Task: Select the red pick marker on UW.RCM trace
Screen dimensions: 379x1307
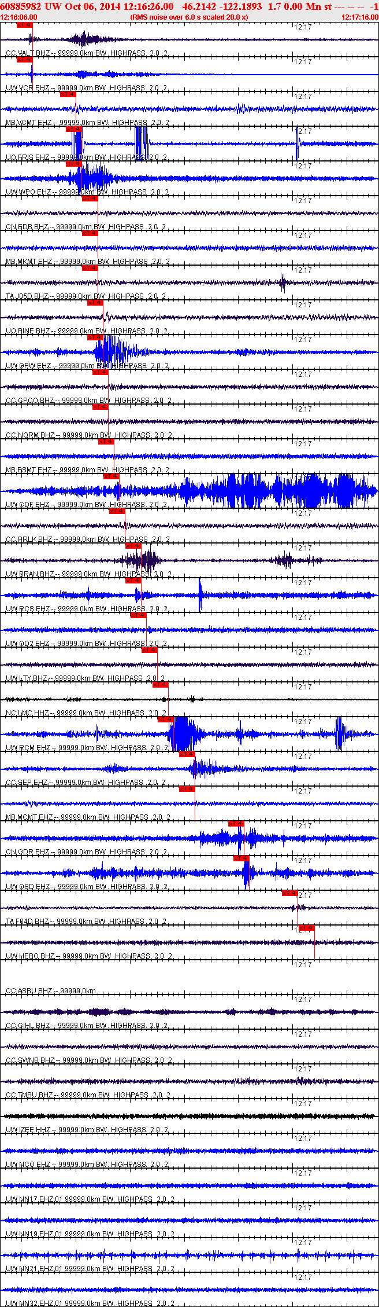Action: tap(166, 719)
